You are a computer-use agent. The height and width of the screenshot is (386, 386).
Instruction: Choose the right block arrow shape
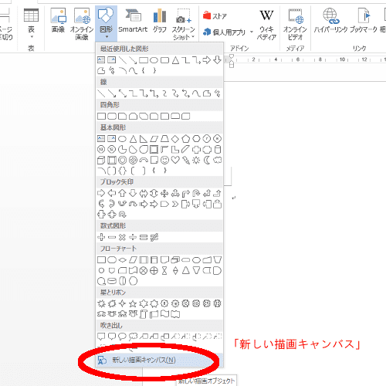tap(101, 193)
